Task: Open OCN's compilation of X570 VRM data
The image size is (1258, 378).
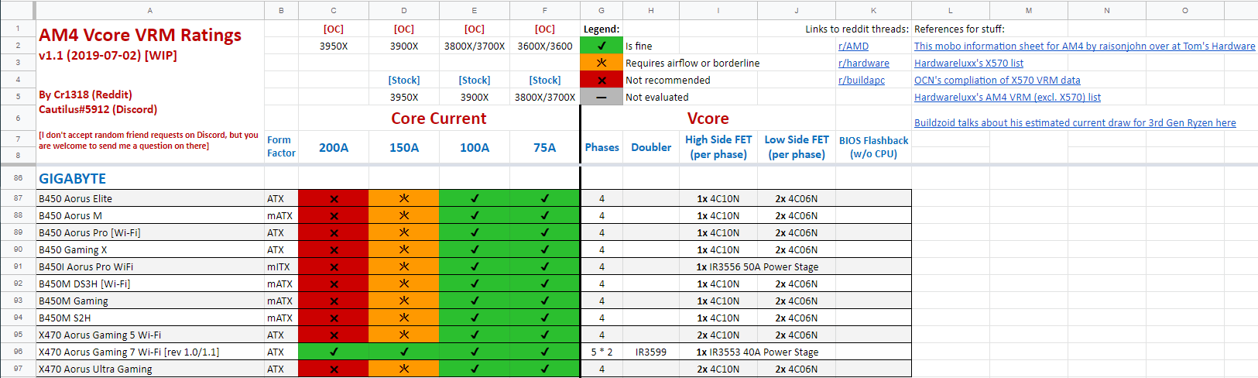Action: (997, 81)
